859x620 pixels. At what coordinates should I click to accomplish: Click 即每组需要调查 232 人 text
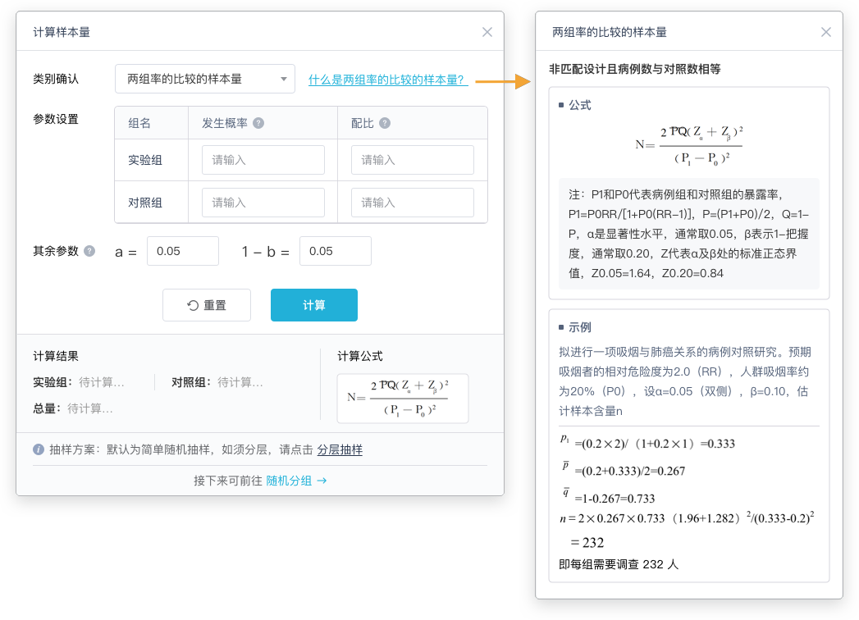pos(619,564)
